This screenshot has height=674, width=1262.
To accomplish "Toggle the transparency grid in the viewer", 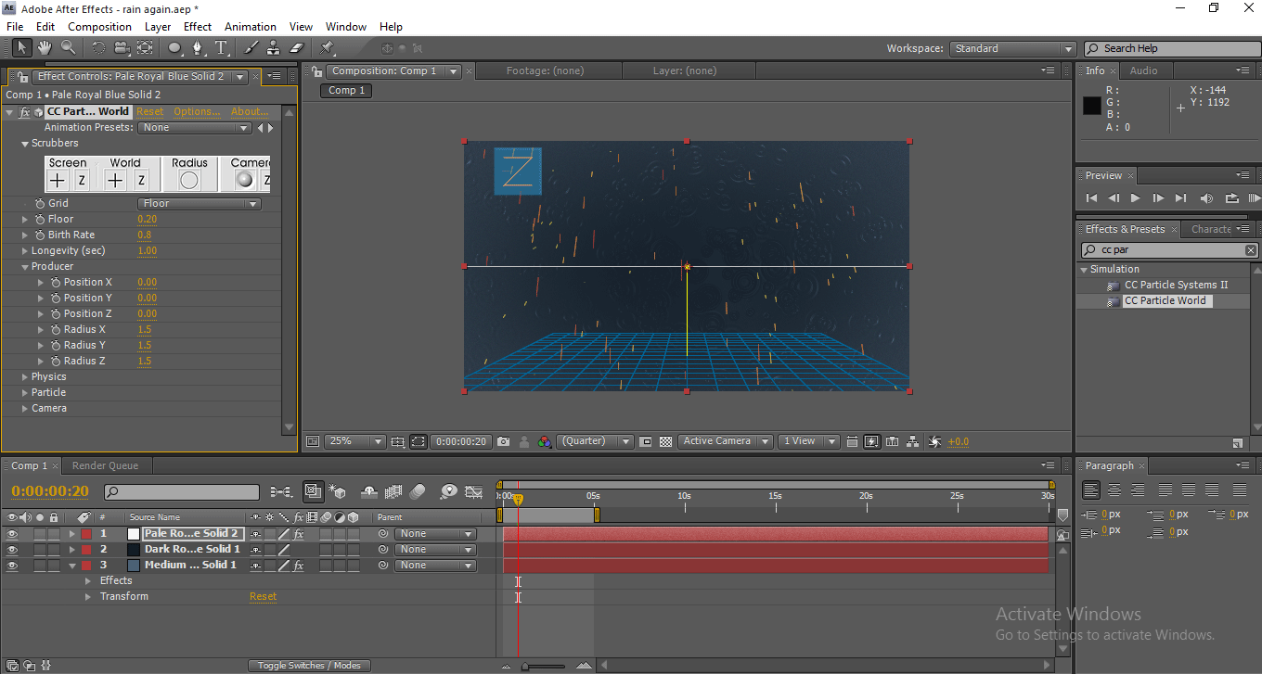I will [665, 442].
